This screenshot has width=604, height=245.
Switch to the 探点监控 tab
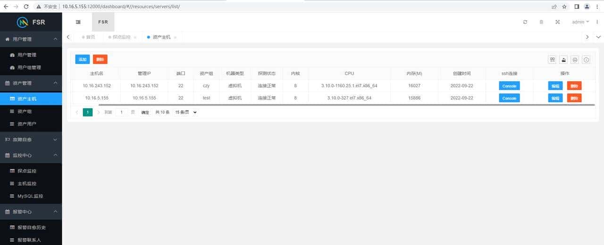click(x=121, y=37)
